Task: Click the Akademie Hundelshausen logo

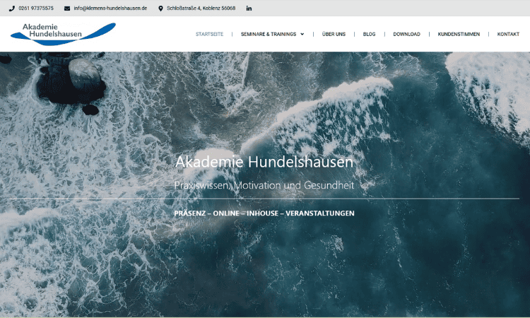Action: point(63,34)
